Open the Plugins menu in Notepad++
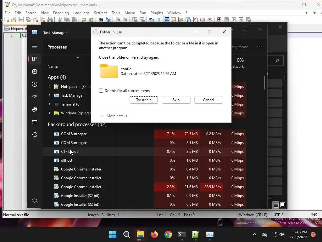322x242 pixels. pyautogui.click(x=157, y=13)
